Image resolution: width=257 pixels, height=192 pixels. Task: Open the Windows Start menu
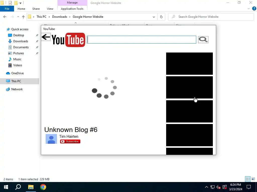point(6,187)
